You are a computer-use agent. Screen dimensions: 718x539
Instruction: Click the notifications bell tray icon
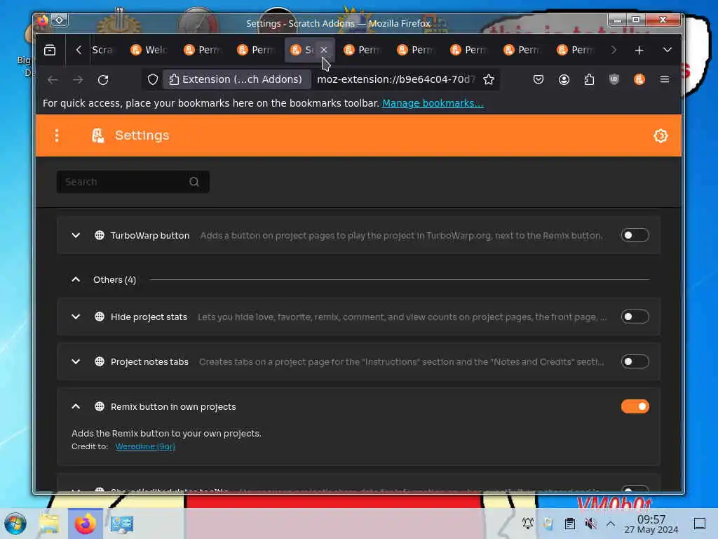(528, 524)
